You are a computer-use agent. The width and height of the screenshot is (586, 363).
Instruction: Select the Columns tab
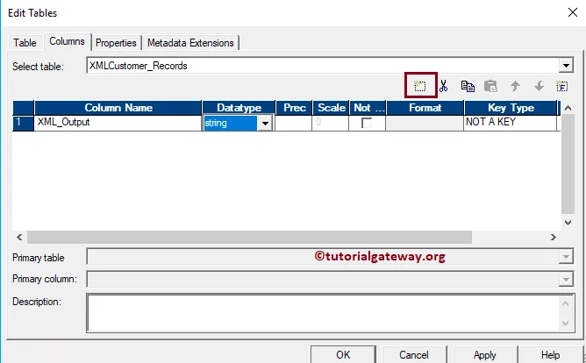point(67,41)
